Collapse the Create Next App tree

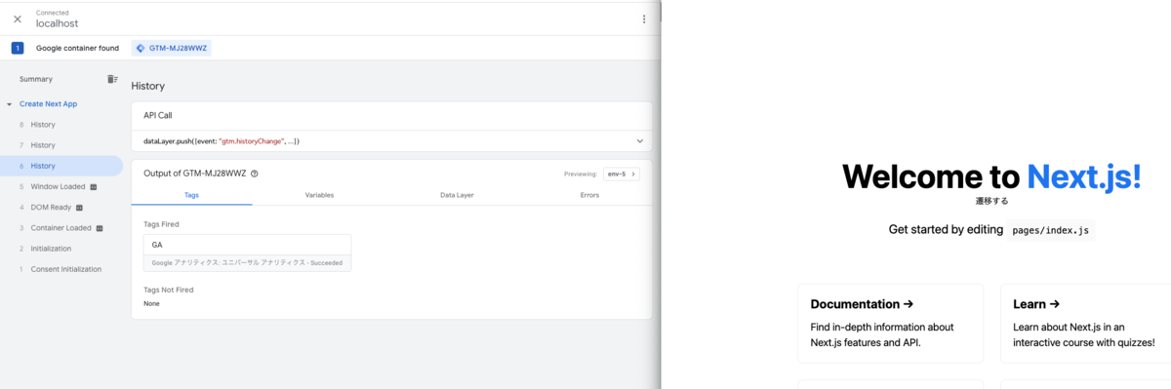point(9,103)
